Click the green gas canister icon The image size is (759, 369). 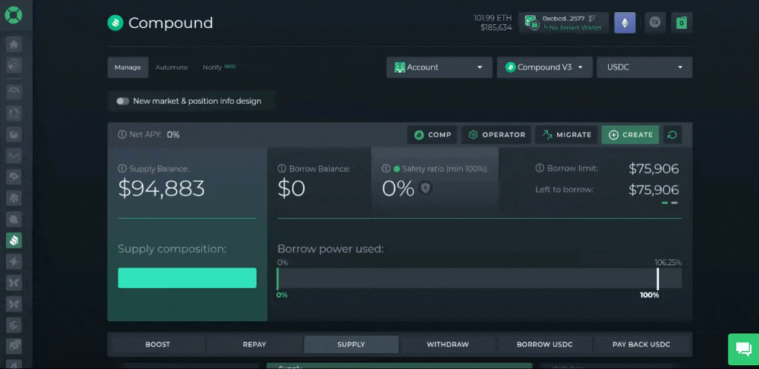click(682, 23)
